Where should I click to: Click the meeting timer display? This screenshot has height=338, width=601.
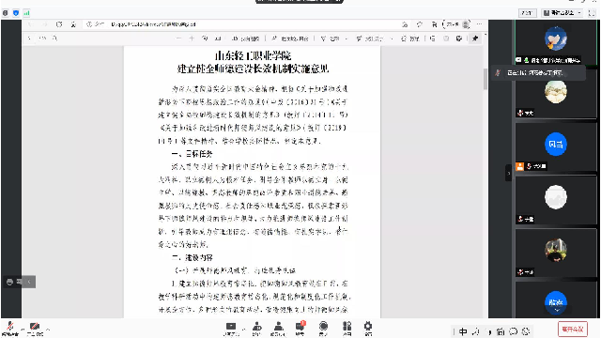[527, 13]
